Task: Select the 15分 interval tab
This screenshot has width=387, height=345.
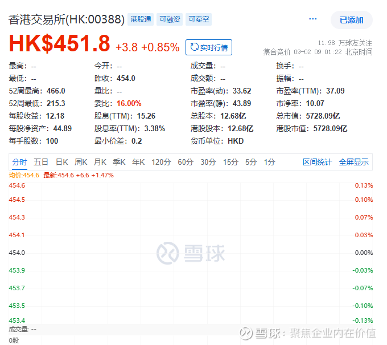Action: (x=230, y=163)
